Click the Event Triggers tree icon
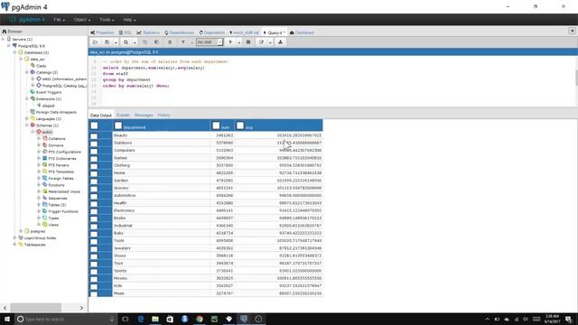The width and height of the screenshot is (578, 325). pos(33,92)
